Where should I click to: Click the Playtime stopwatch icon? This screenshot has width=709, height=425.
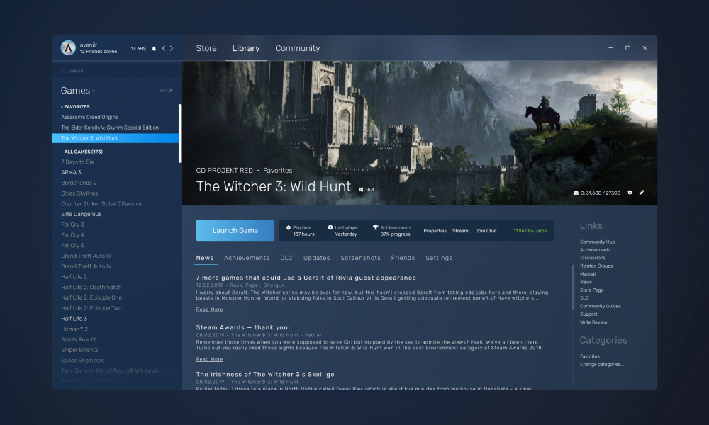(x=289, y=227)
